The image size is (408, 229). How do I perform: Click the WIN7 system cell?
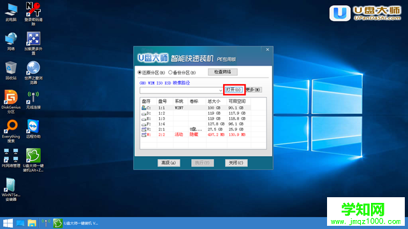pos(179,108)
